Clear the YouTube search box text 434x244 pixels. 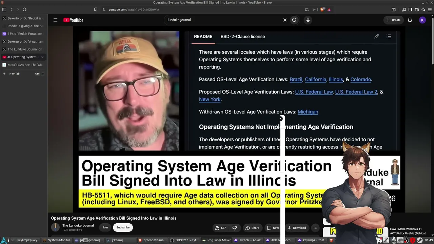pyautogui.click(x=285, y=20)
